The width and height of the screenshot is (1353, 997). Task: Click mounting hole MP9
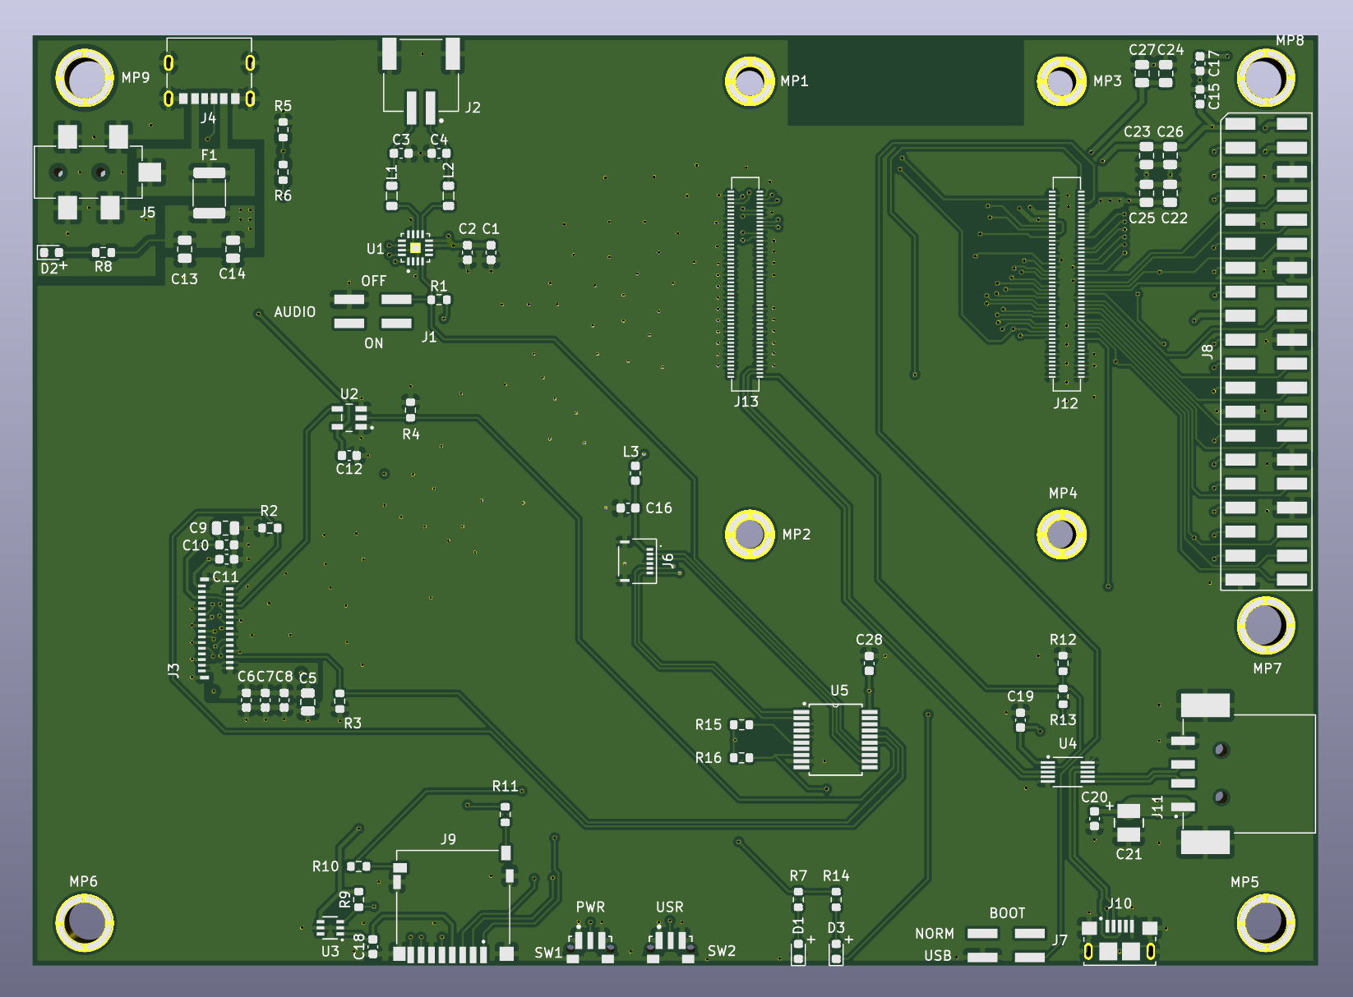pyautogui.click(x=85, y=78)
